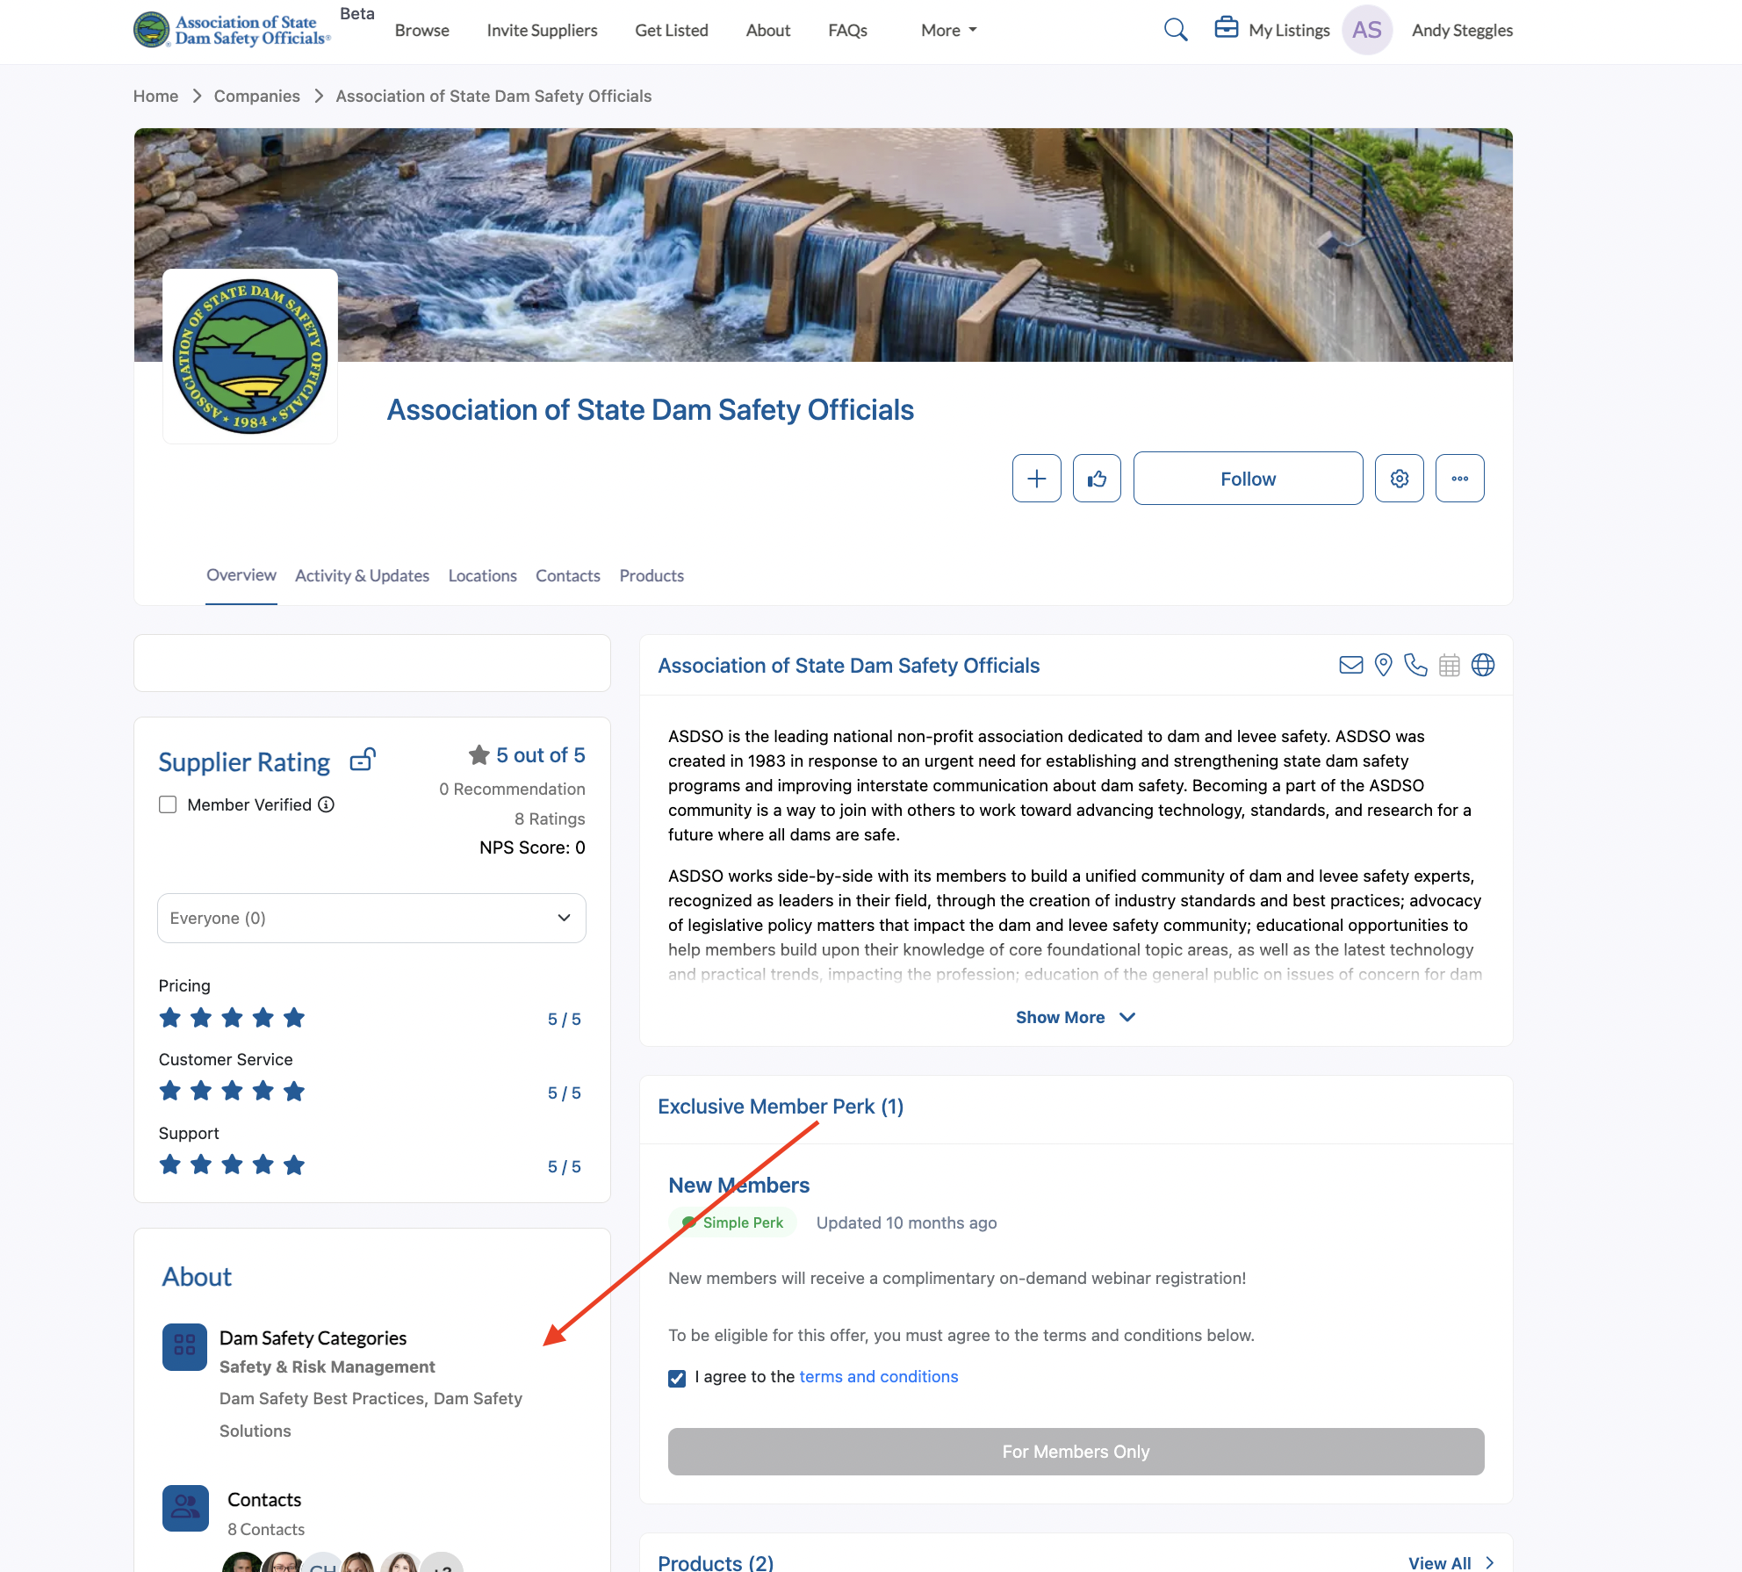Click the map pin location icon
1742x1572 pixels.
[x=1383, y=665]
